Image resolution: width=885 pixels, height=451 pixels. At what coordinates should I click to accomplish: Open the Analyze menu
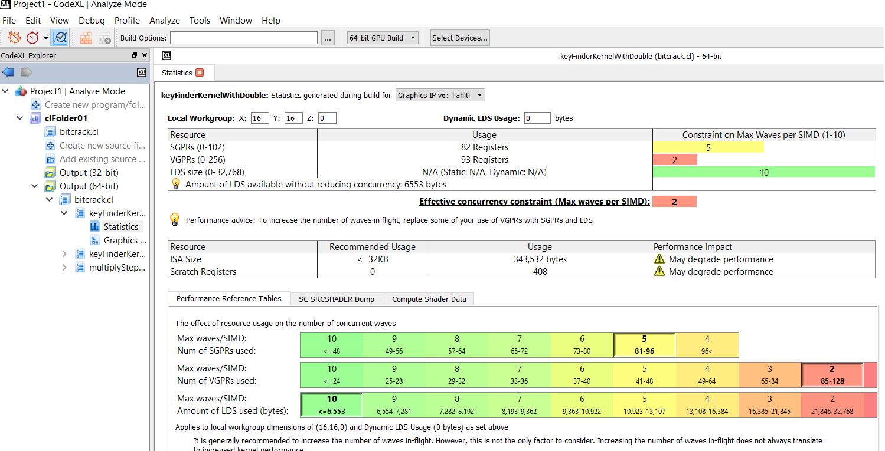point(164,20)
